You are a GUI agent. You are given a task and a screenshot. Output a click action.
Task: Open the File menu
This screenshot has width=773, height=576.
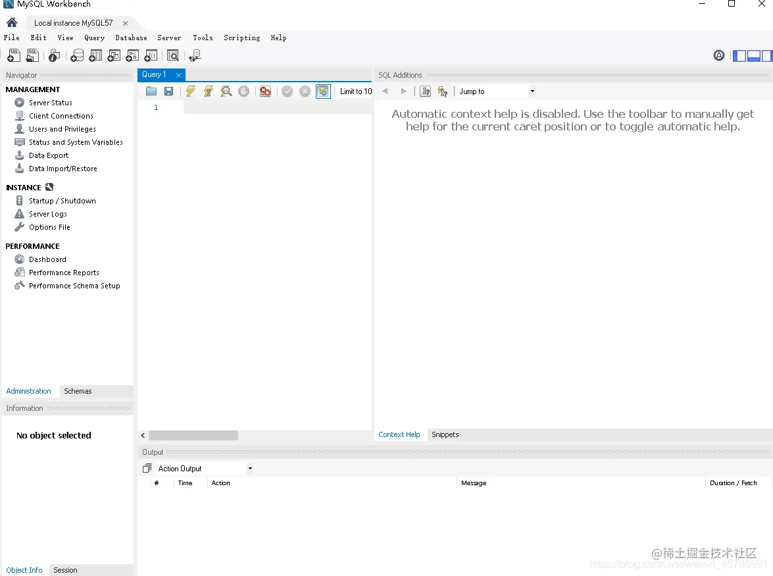pyautogui.click(x=12, y=38)
